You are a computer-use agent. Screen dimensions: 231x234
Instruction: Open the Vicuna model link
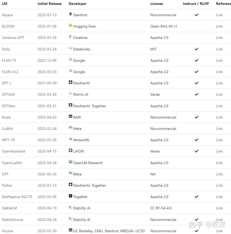pyautogui.click(x=7, y=231)
